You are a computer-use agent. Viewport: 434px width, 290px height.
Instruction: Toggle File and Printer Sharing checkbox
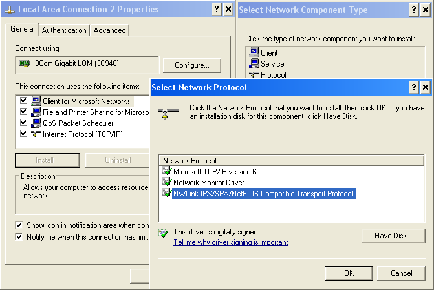23,112
